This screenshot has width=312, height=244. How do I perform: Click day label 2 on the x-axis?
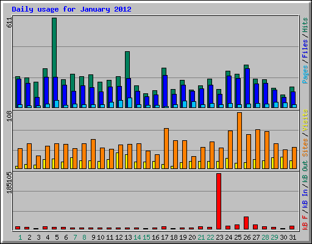point(29,237)
